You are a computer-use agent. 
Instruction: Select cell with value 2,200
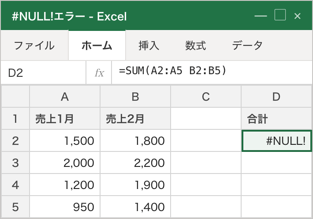(135, 162)
